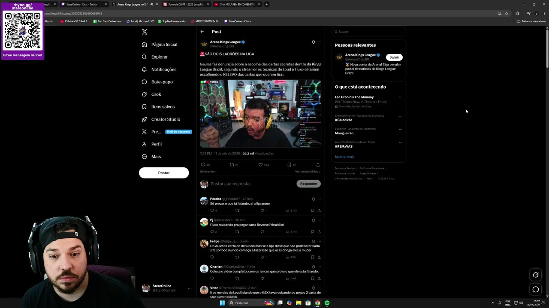
Task: Click the reply icon with 46 comments
Action: (205, 165)
